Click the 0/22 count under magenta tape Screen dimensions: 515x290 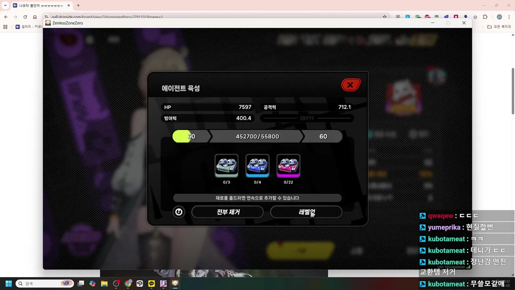288,182
